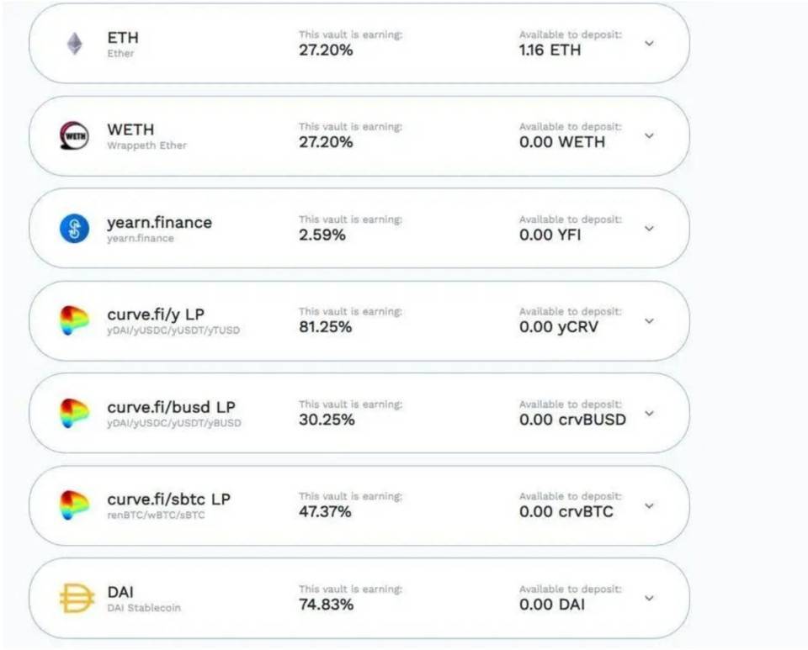Click the 1.16 ETH available balance
This screenshot has width=808, height=650.
pos(550,50)
